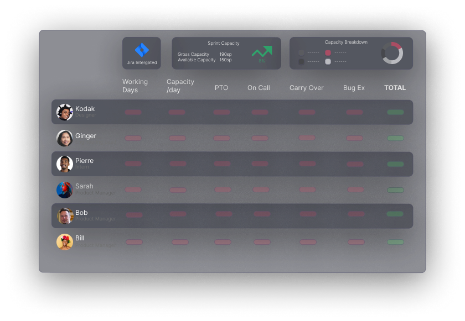
Task: Click Bill's avatar image
Action: pos(65,242)
